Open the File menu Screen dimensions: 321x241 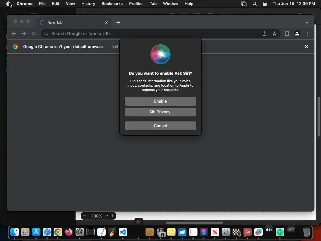coord(42,4)
